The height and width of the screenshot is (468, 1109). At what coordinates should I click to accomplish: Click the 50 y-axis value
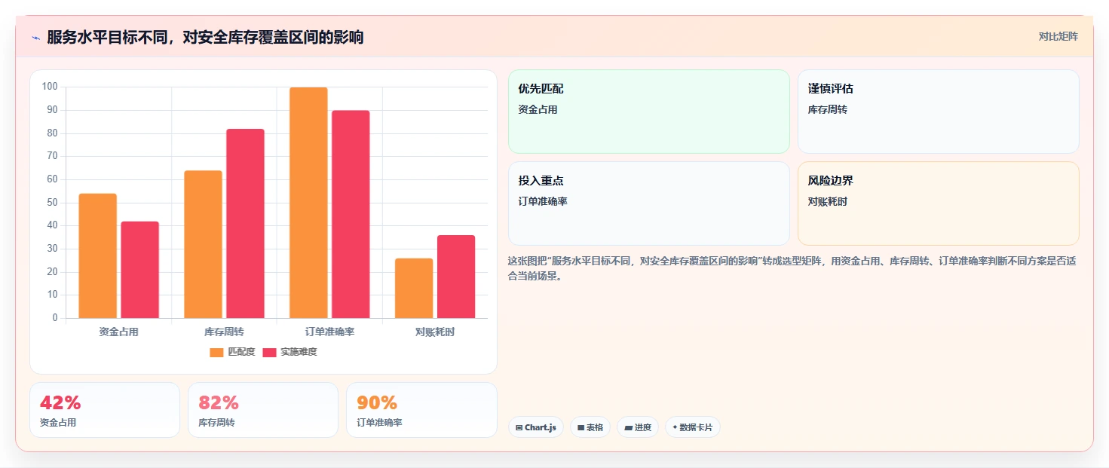(x=52, y=202)
